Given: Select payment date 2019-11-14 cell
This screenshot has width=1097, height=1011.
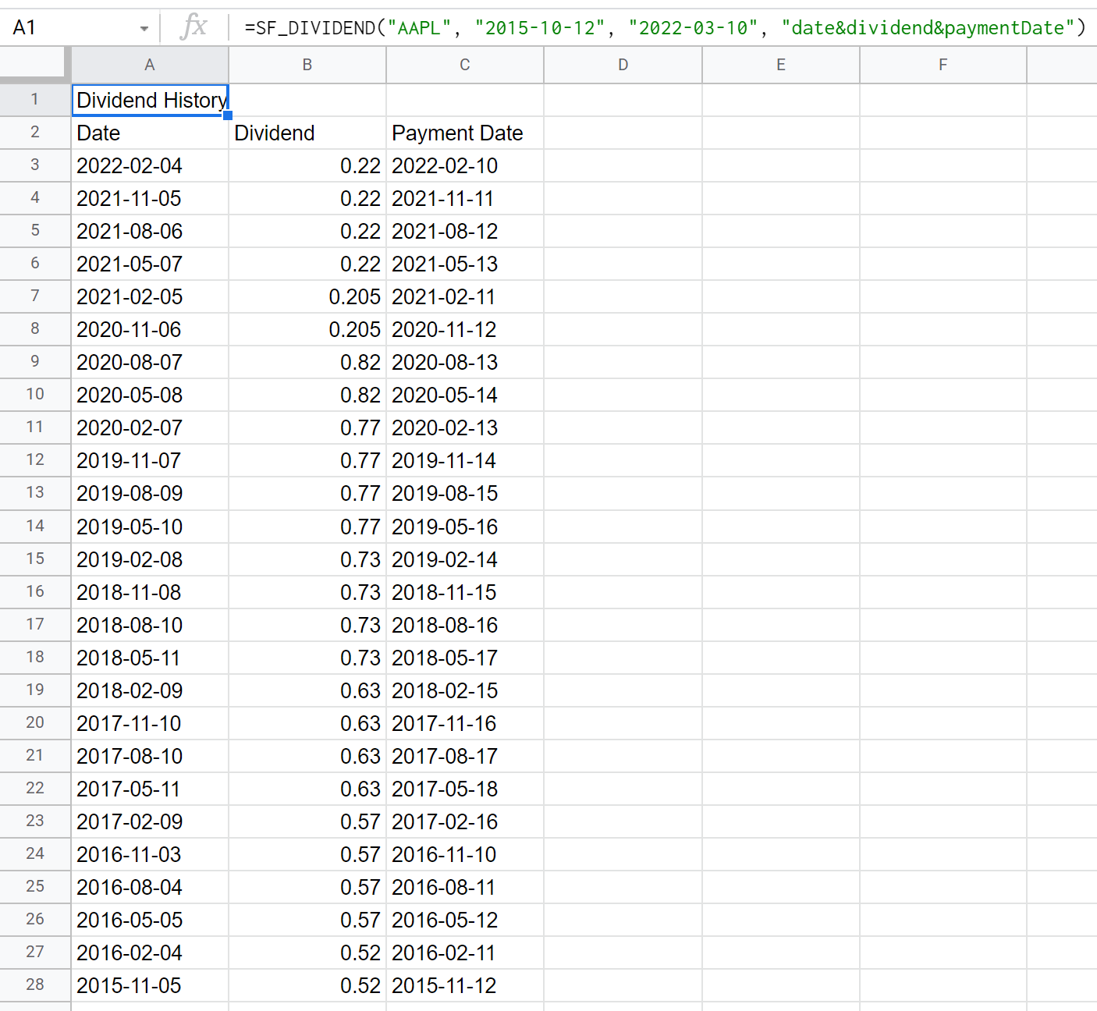Looking at the screenshot, I should [465, 460].
